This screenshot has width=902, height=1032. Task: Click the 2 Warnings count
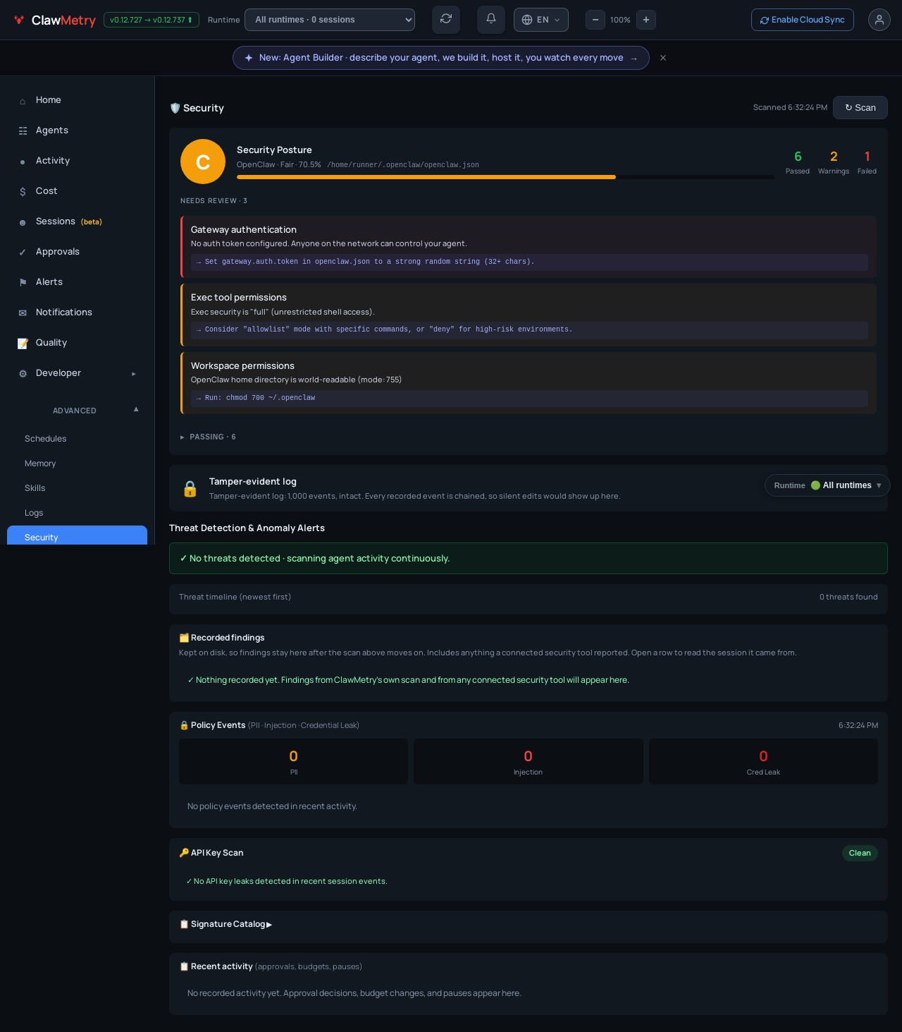[834, 162]
